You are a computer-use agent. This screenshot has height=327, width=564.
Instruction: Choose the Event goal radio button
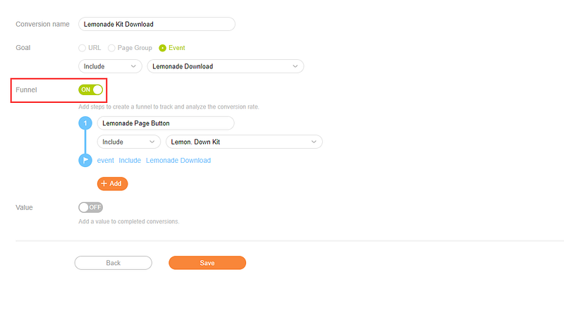(163, 48)
